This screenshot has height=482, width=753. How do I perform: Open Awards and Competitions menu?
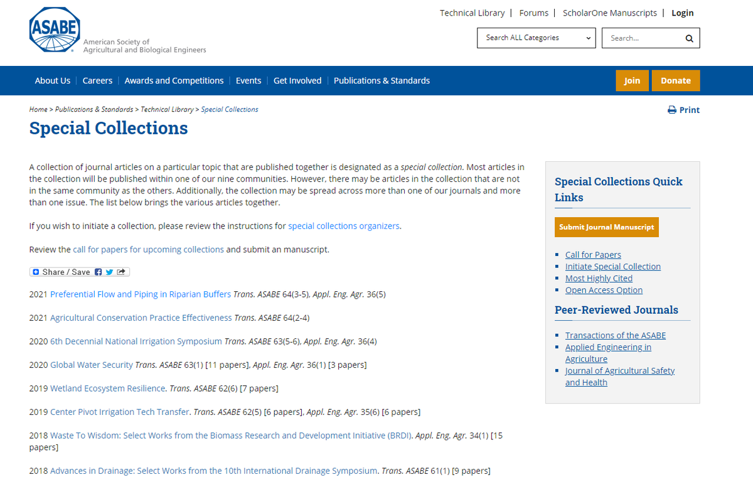174,80
